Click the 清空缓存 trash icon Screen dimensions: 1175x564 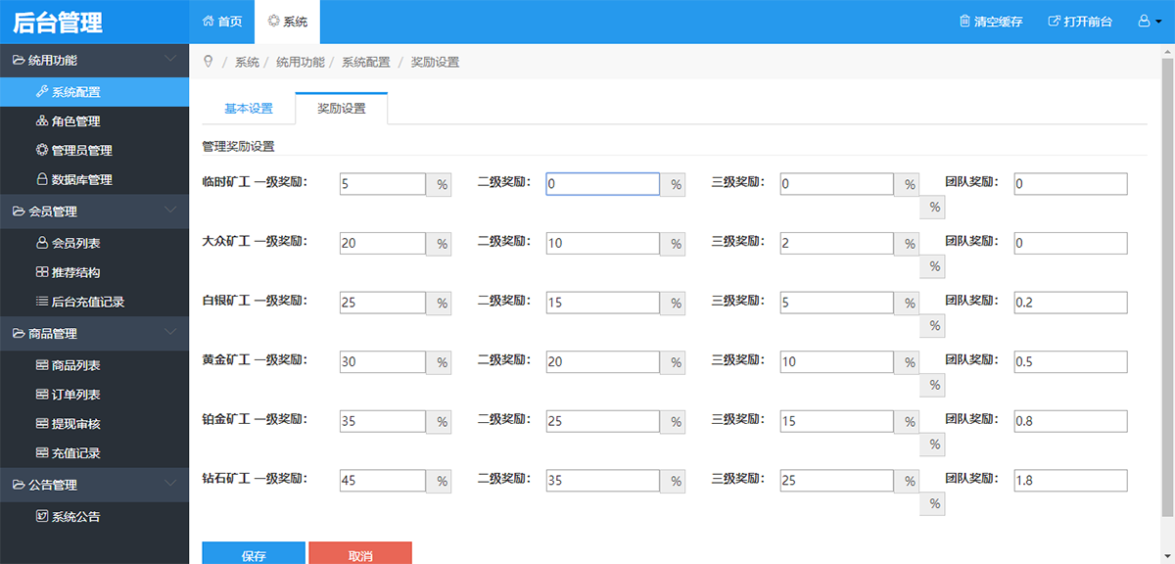coord(964,22)
